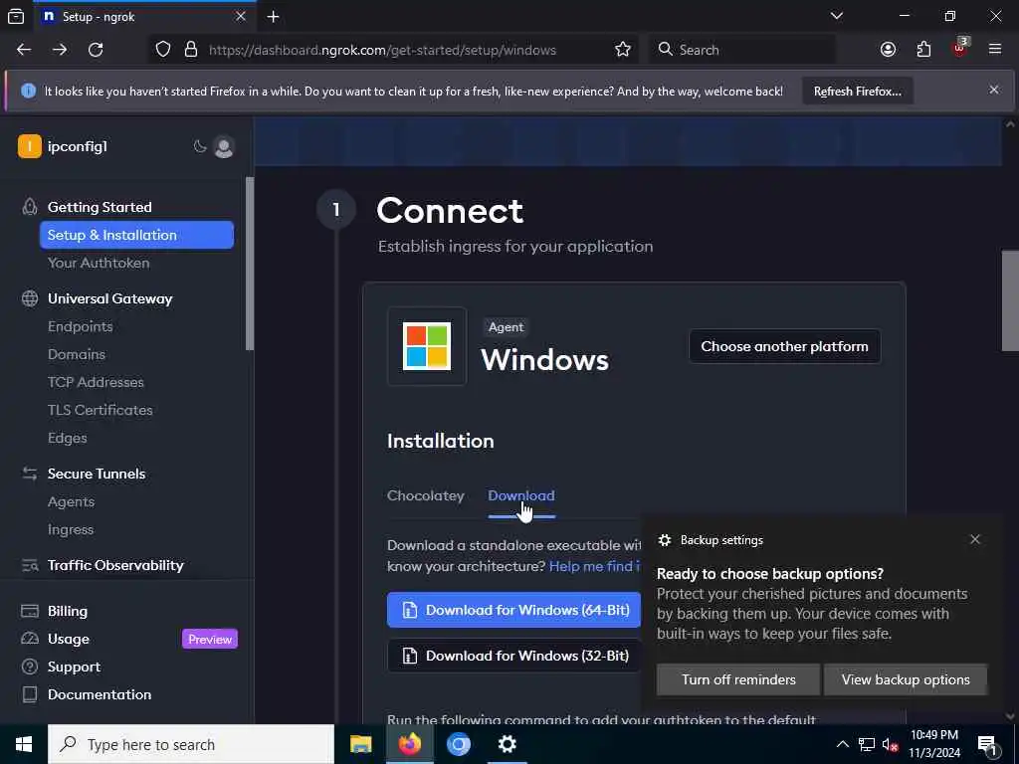Bookmark this page with the star icon

click(623, 50)
